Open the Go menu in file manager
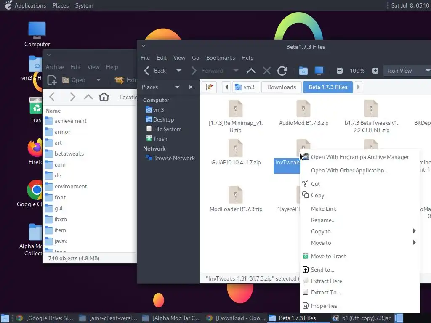Screen dimensions: 431x323 (195, 58)
